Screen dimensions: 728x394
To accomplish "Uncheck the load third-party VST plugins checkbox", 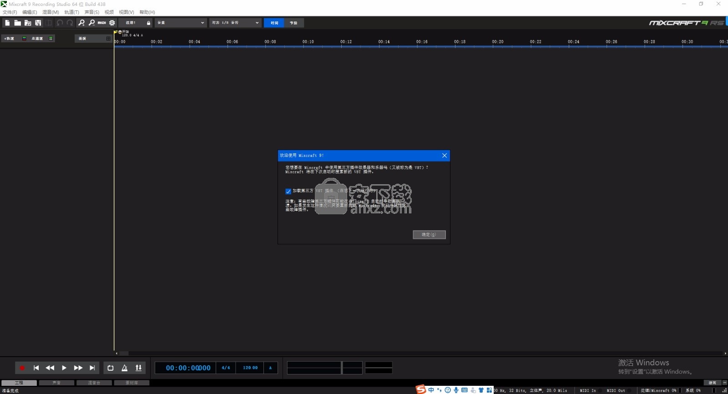I will pos(288,192).
